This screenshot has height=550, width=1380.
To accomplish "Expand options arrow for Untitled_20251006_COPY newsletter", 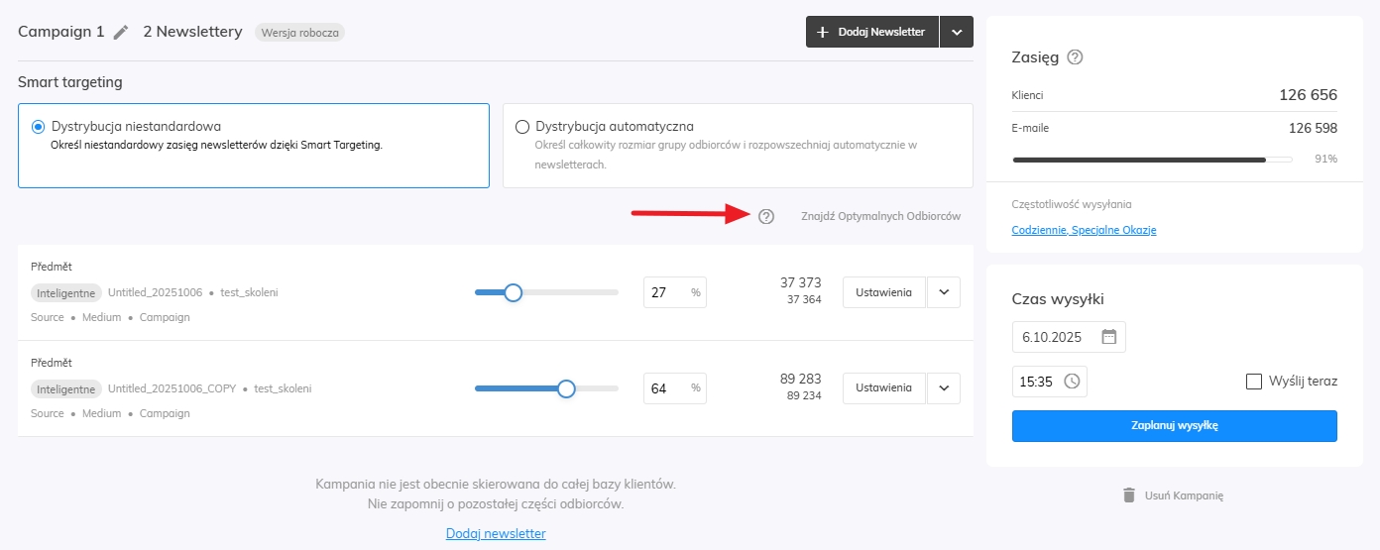I will (944, 387).
